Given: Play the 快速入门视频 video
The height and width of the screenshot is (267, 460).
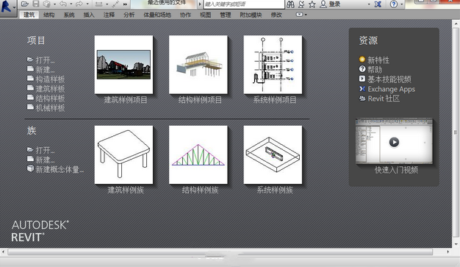Looking at the screenshot, I should 394,142.
